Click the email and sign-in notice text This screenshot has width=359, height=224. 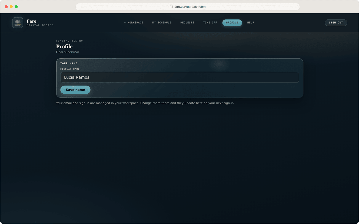pos(145,103)
